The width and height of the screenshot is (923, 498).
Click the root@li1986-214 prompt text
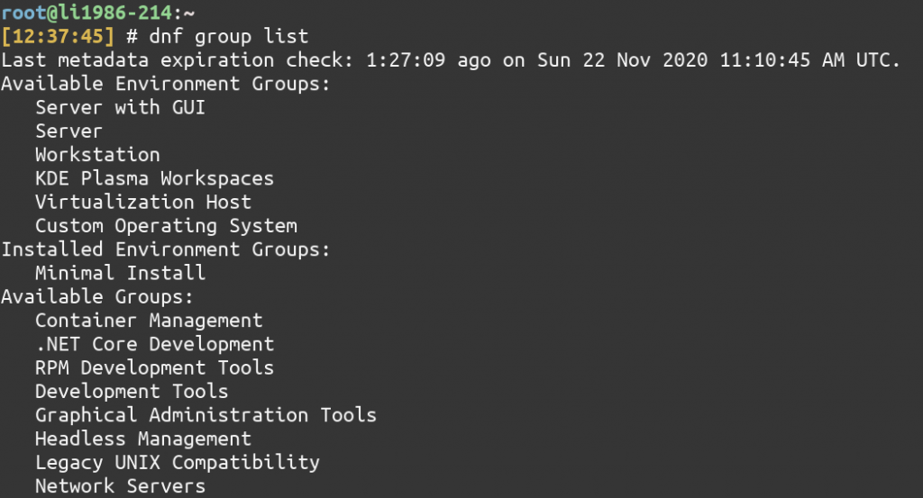pyautogui.click(x=87, y=13)
